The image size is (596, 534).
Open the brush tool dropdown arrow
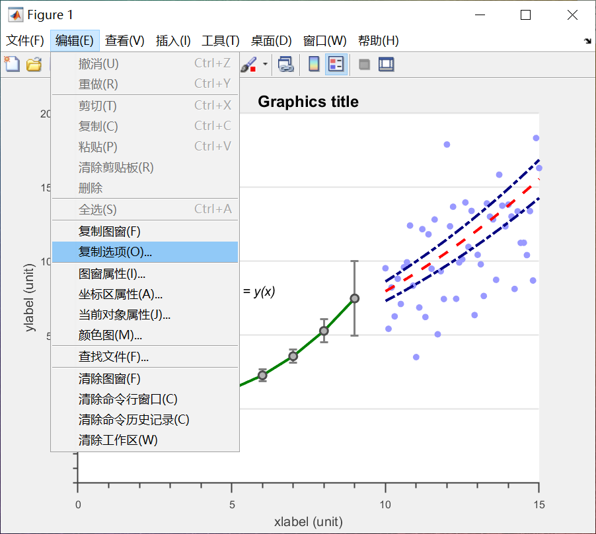(265, 64)
